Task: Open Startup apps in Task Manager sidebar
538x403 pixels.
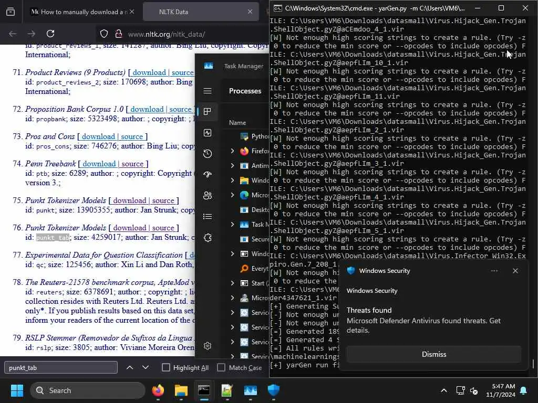Action: (208, 175)
